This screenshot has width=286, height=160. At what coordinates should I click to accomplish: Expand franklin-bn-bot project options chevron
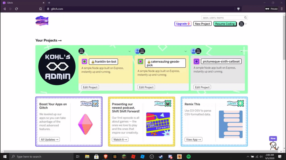pyautogui.click(x=130, y=51)
